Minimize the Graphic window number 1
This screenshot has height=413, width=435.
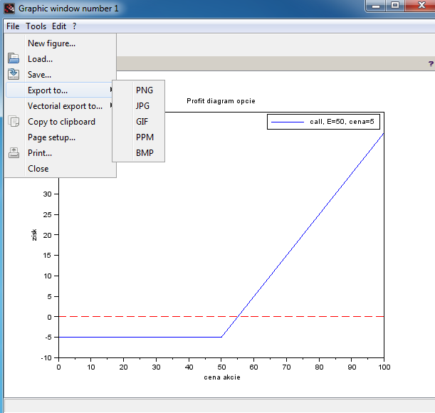[x=376, y=6]
